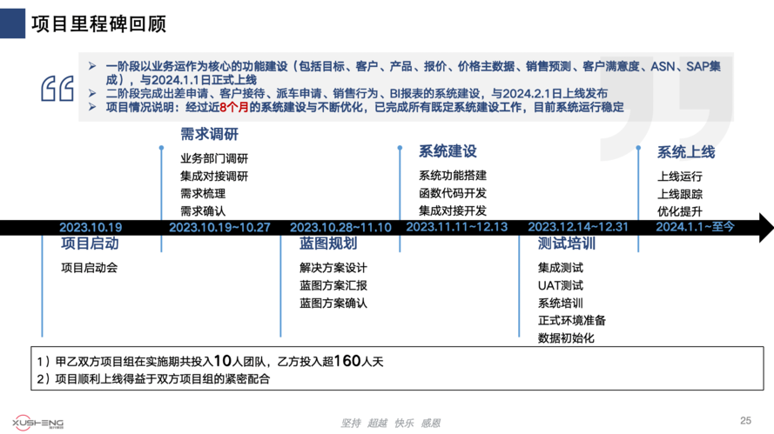This screenshot has width=774, height=434.
Task: Click footer slogan 坚持 超越 快乐 感恩
Action: pyautogui.click(x=390, y=423)
